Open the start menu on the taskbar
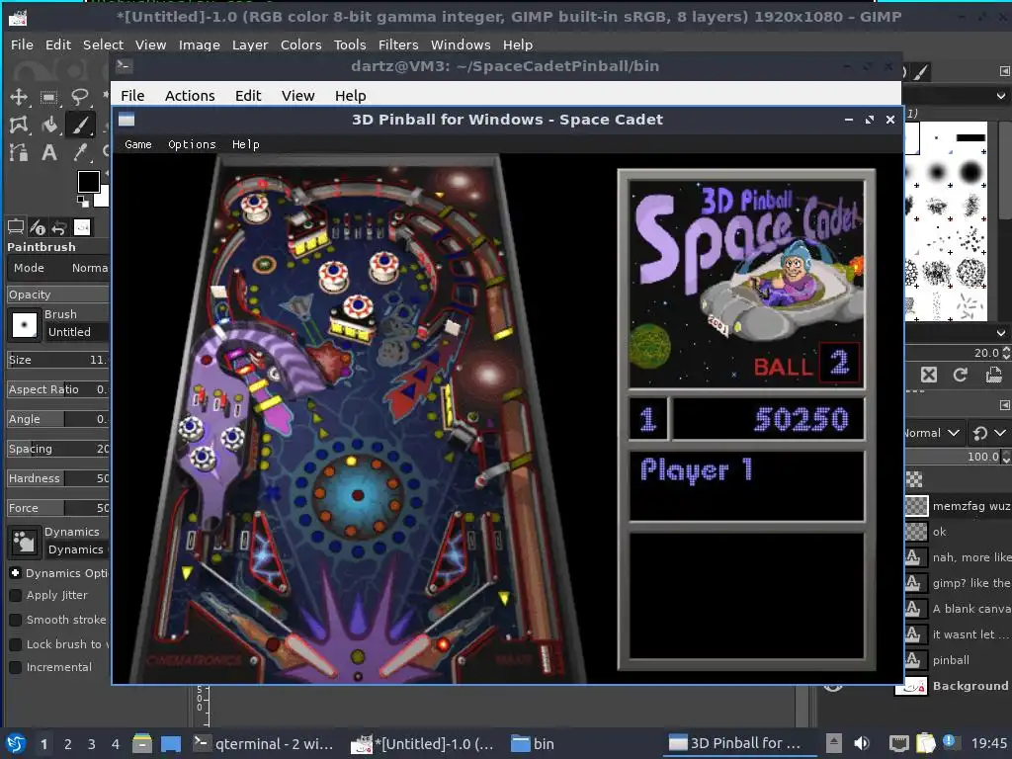Image resolution: width=1012 pixels, height=759 pixels. coord(16,743)
